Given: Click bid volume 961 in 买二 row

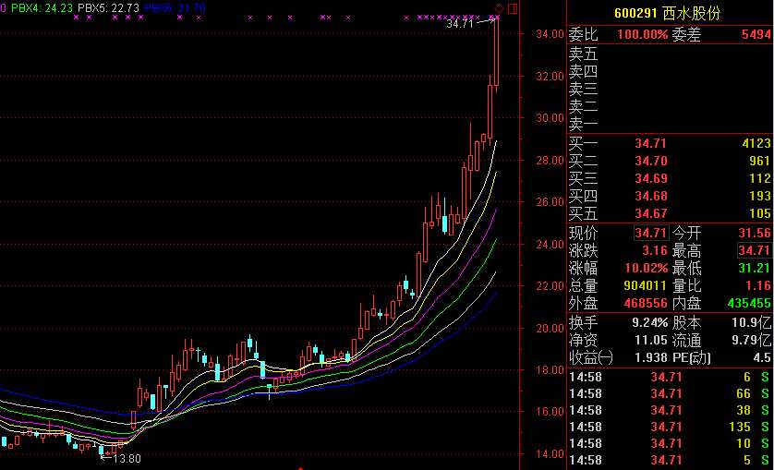Looking at the screenshot, I should (760, 161).
